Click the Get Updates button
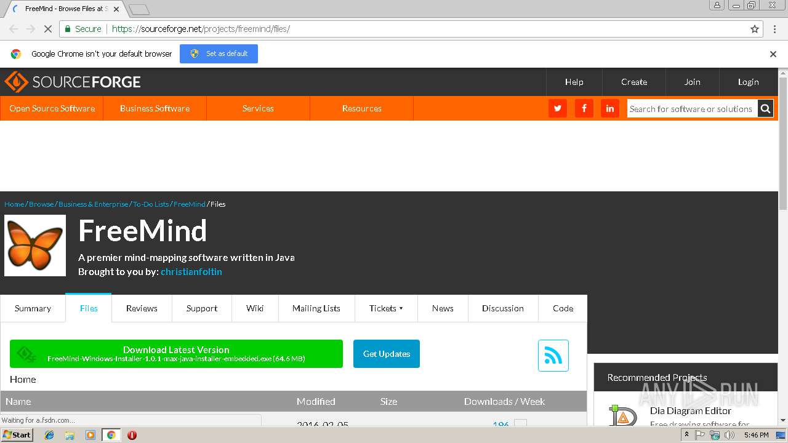The width and height of the screenshot is (788, 443). [387, 354]
